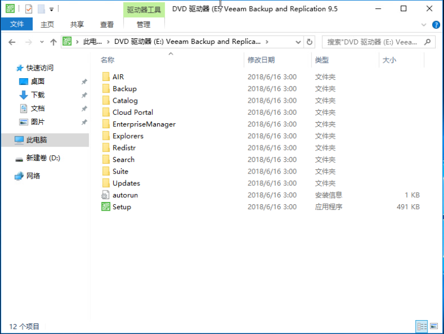Switch to the 查看 ribbon tab

pyautogui.click(x=107, y=24)
